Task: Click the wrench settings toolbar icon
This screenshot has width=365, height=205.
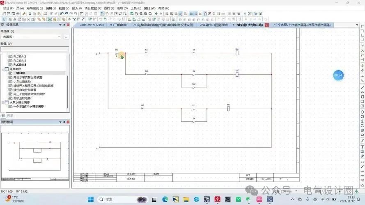Action: coord(24,14)
